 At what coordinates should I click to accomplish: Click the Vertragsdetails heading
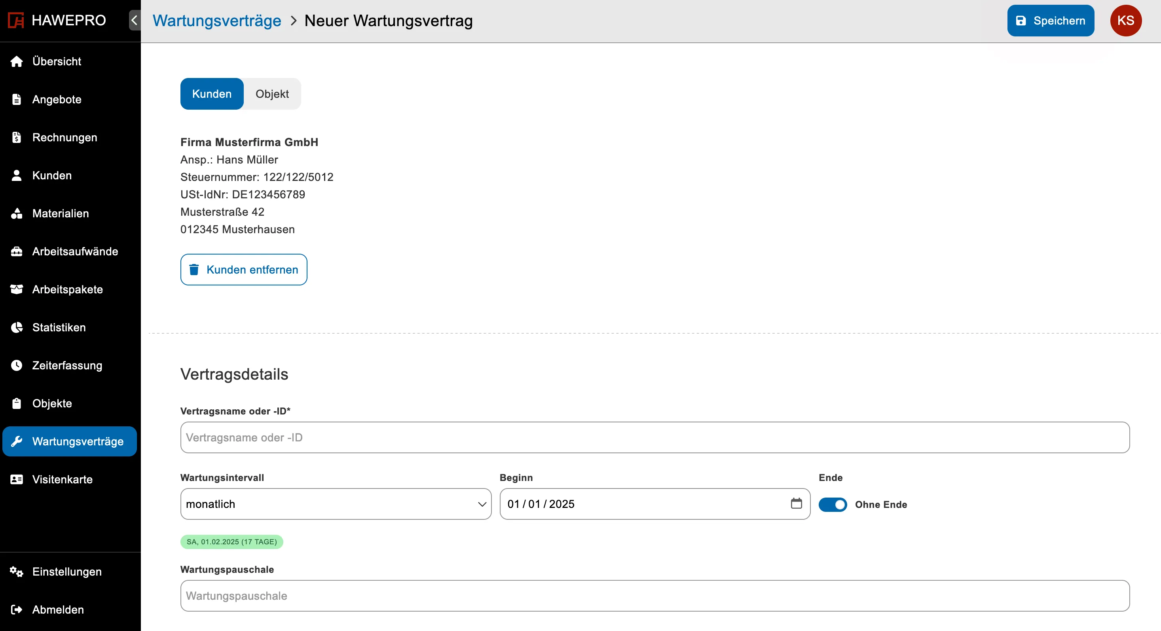point(234,374)
